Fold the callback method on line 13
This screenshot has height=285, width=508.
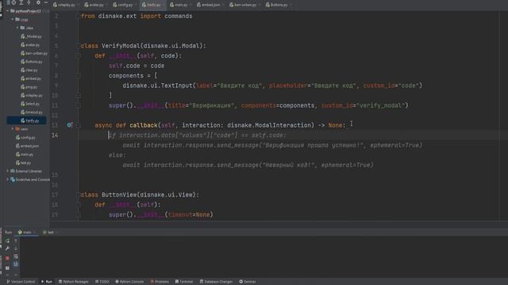click(x=78, y=125)
